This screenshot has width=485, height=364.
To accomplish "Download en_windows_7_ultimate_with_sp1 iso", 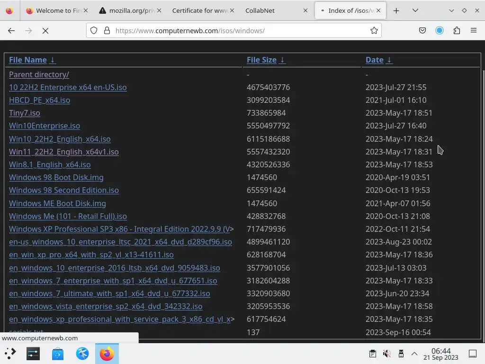I will (109, 293).
